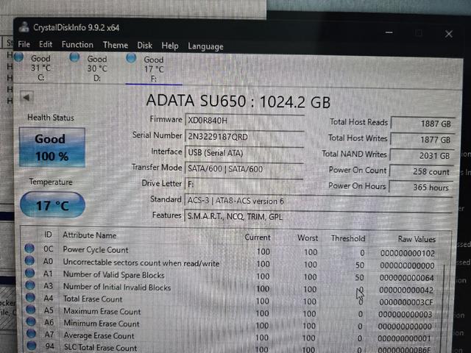Viewport: 471px width, 353px height.
Task: Click the Good 100 % health status button
Action: click(x=52, y=147)
